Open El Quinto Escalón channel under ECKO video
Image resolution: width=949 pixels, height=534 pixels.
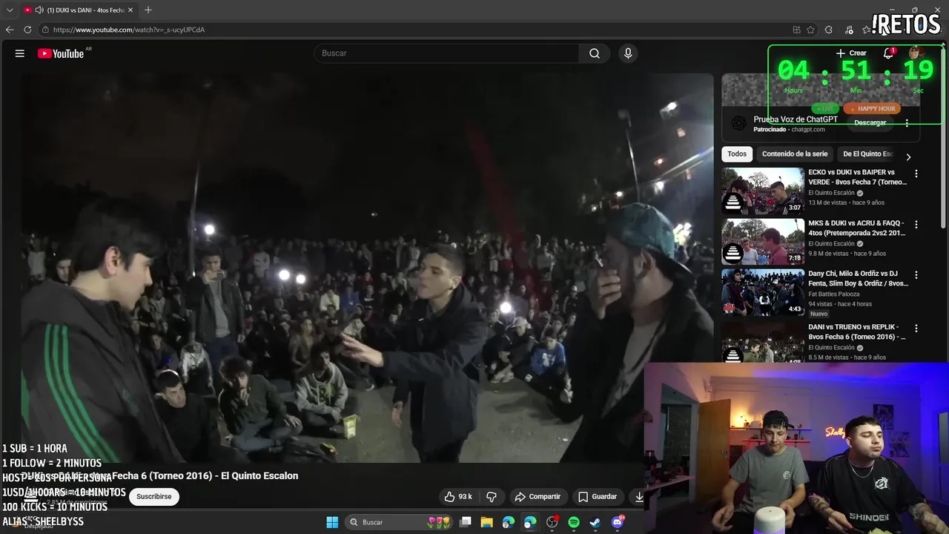click(x=831, y=193)
